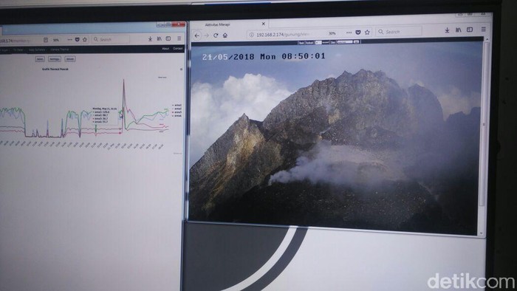Open the home page icon in right browser
Viewport: 517px width, 291px height.
pos(225,35)
